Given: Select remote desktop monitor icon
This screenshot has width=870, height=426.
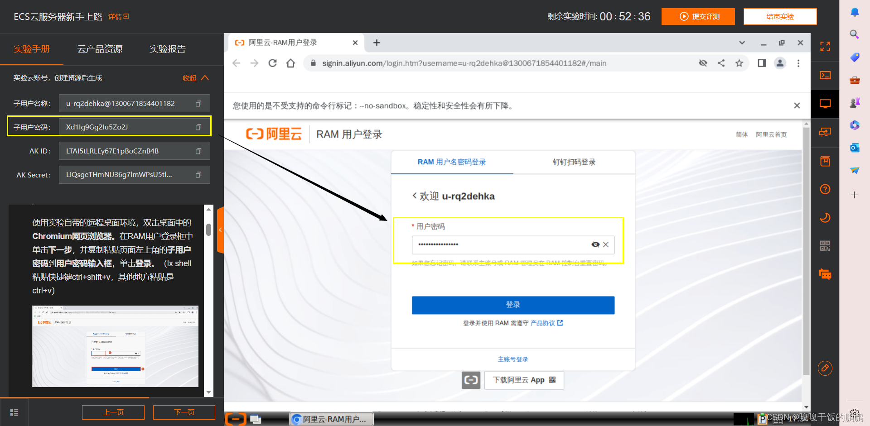Looking at the screenshot, I should tap(825, 104).
